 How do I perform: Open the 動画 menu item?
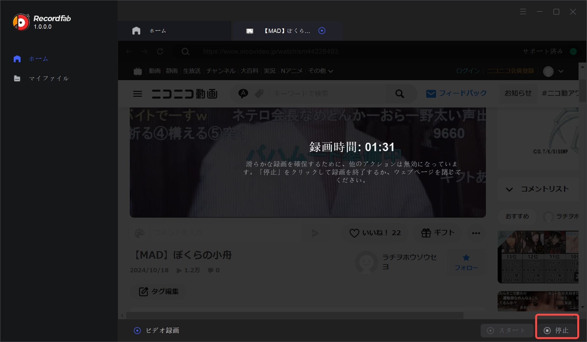155,71
